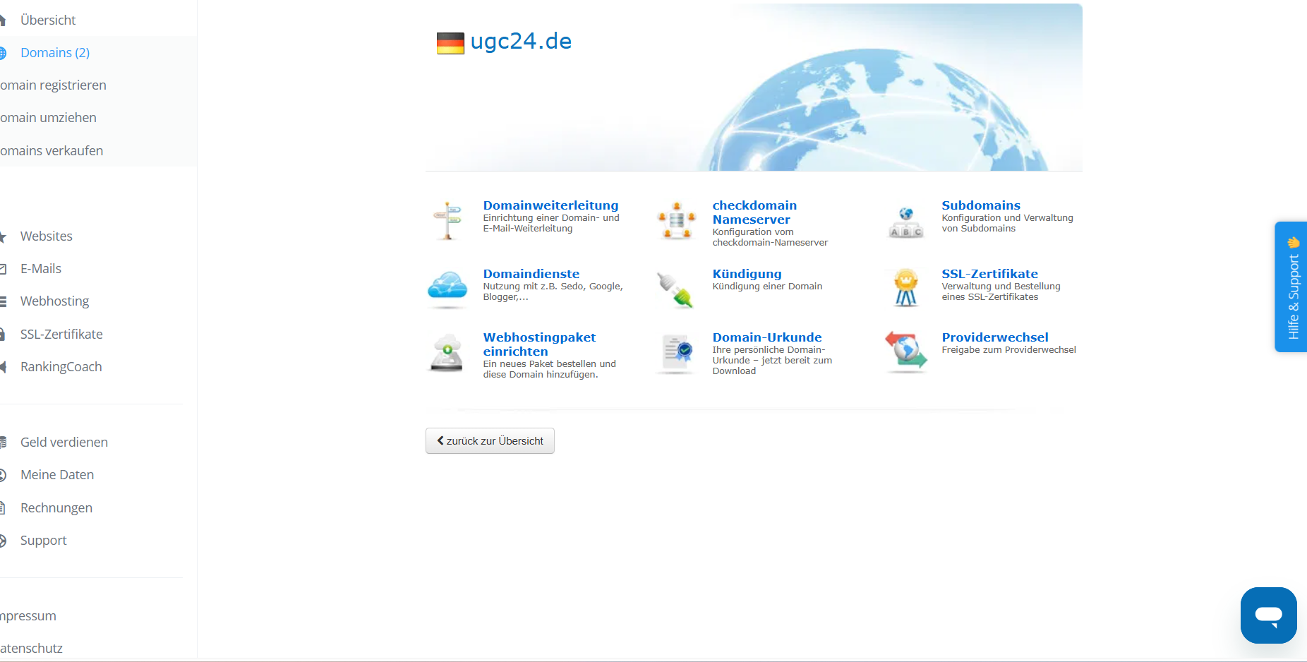Click the Providerwechsel globe arrows icon
The height and width of the screenshot is (662, 1307).
906,351
